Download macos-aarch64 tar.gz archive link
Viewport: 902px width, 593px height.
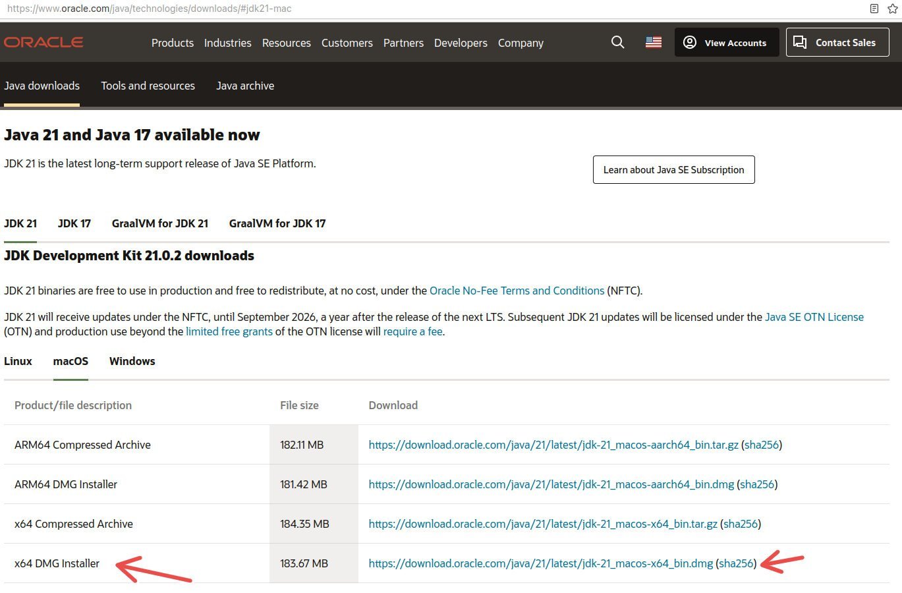tap(553, 445)
